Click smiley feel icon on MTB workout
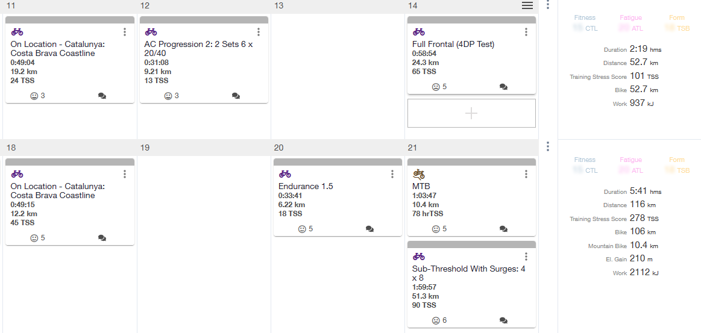The image size is (701, 333). click(x=435, y=229)
